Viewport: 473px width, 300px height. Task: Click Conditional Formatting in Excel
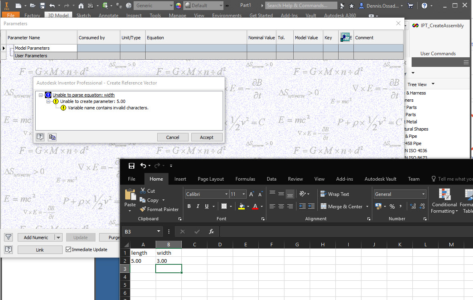point(445,201)
